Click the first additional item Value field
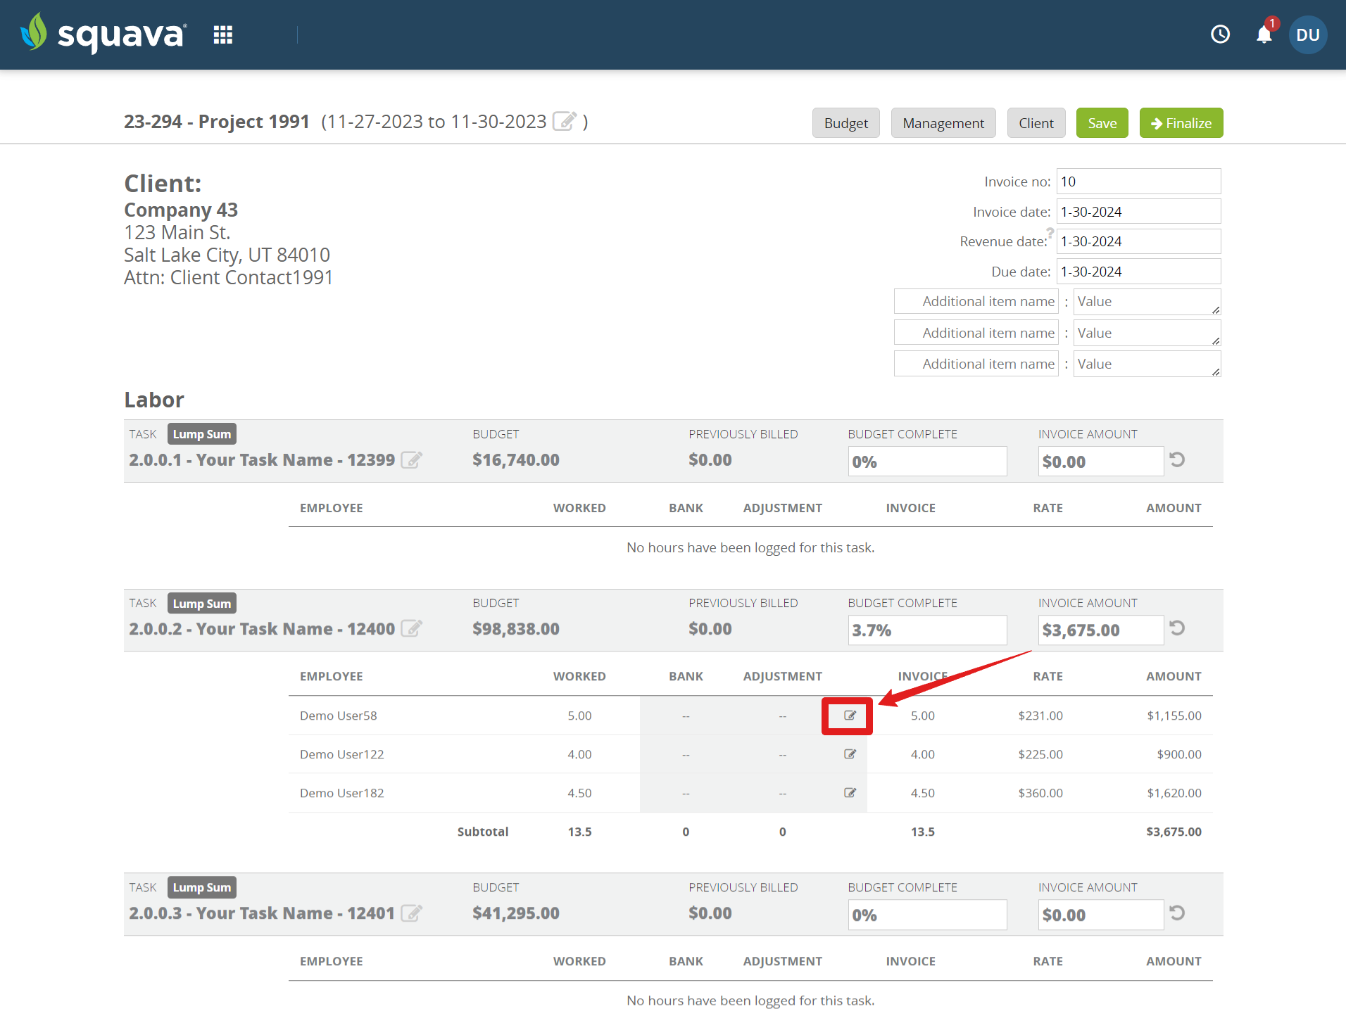 [1147, 301]
